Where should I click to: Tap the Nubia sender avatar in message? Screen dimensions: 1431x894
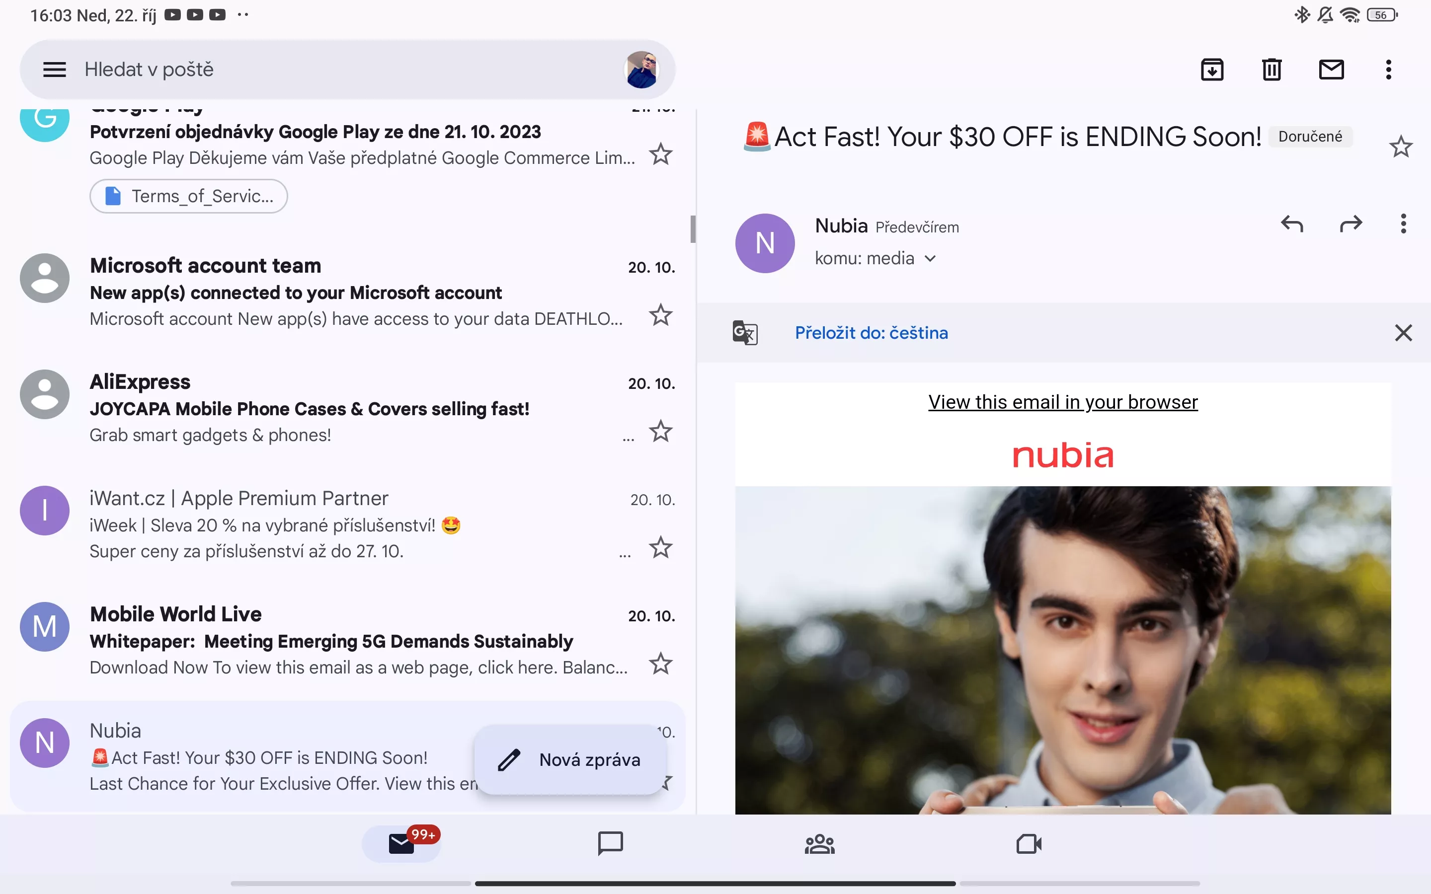click(765, 243)
